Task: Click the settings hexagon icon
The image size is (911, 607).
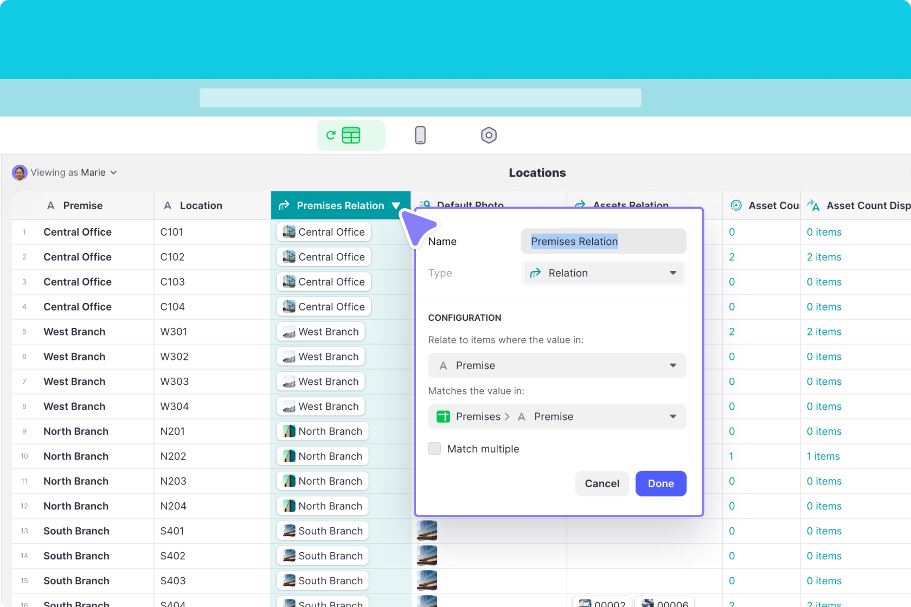Action: pos(489,135)
